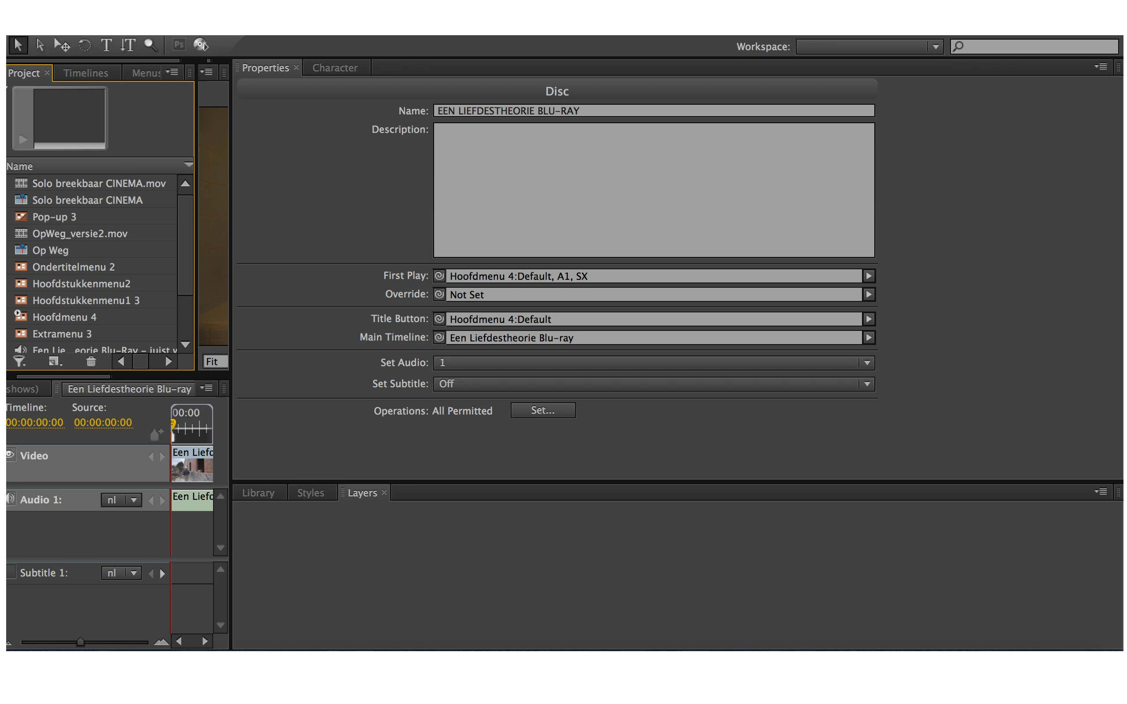This screenshot has height=704, width=1127.
Task: Click the timeline zoom slider handle
Action: tap(80, 642)
